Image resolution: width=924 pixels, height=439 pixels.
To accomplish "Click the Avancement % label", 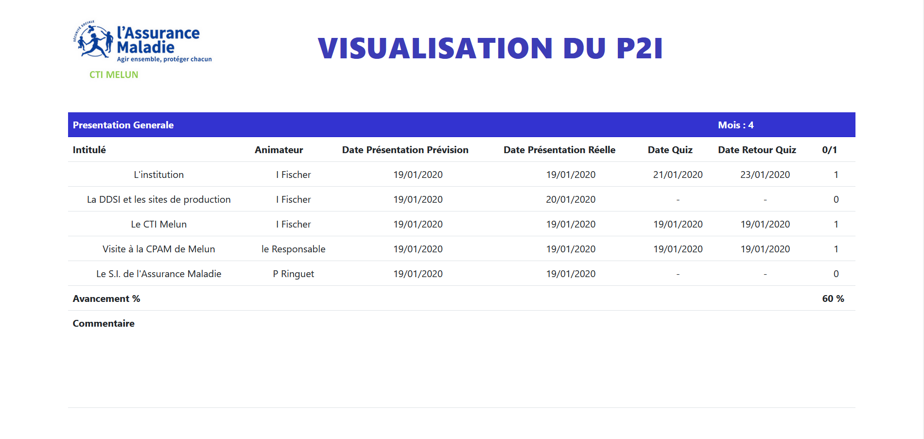I will (106, 299).
